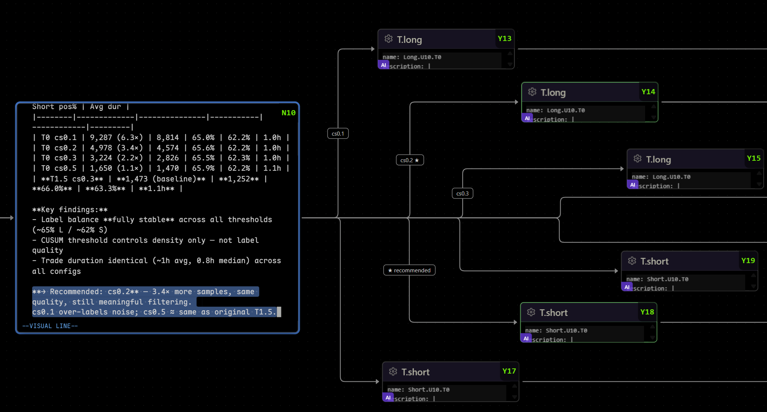Click the scroll-up arrow in node Y17

pos(514,386)
